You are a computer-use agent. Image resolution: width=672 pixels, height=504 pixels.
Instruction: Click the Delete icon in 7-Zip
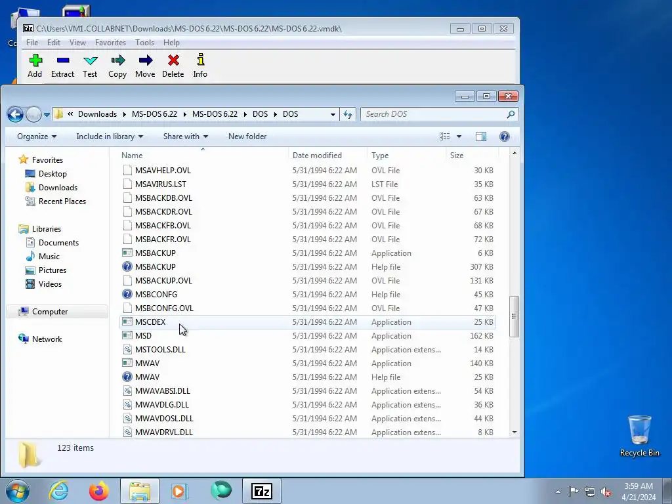click(x=173, y=60)
